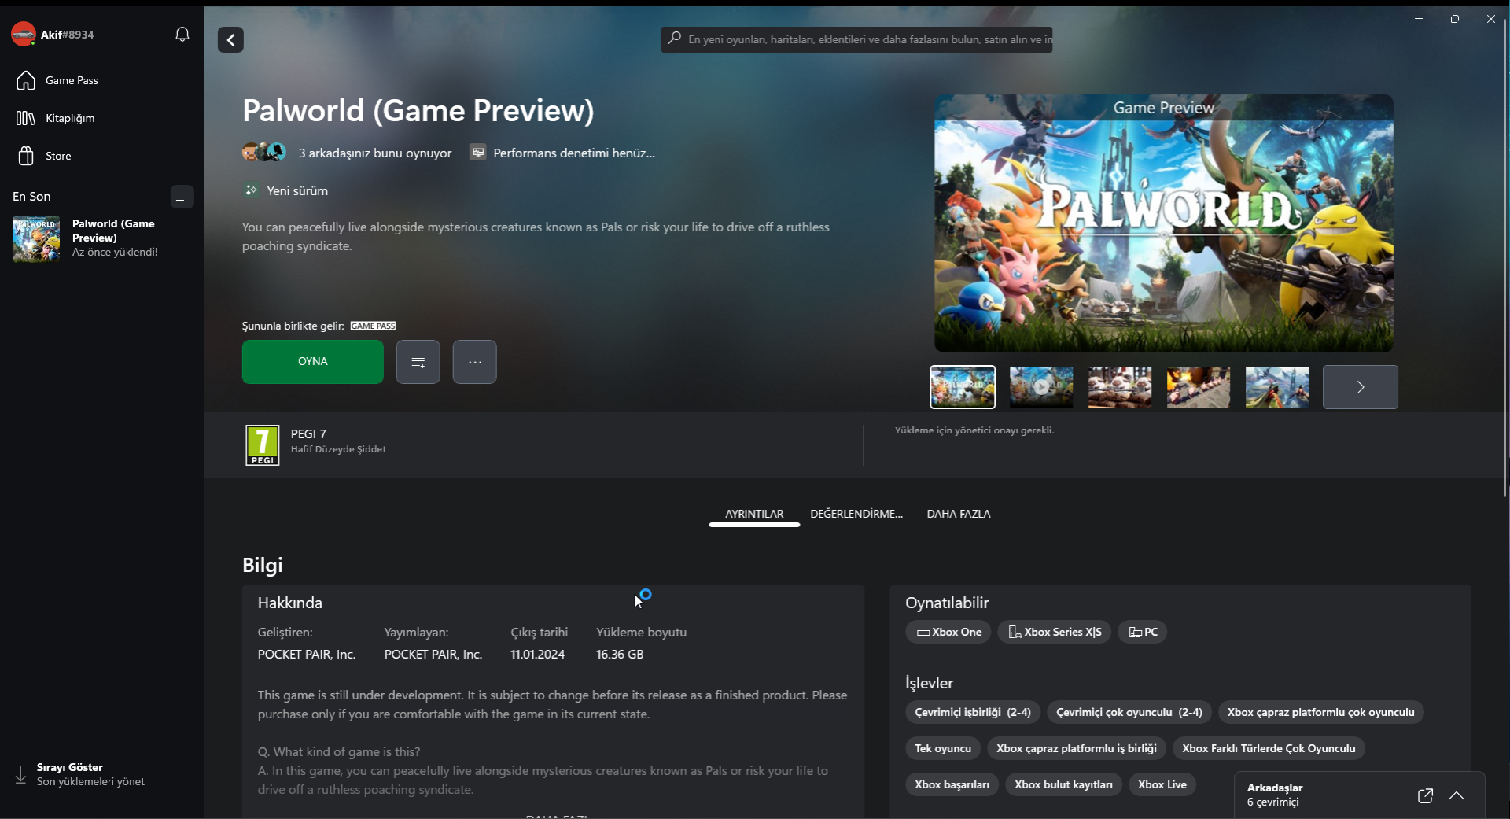Minimize the Xbox app window
The image size is (1510, 819).
1419,19
